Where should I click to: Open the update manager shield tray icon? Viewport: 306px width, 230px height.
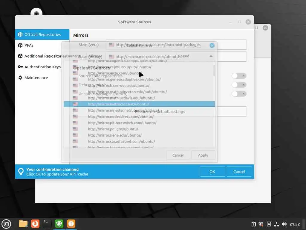click(261, 224)
